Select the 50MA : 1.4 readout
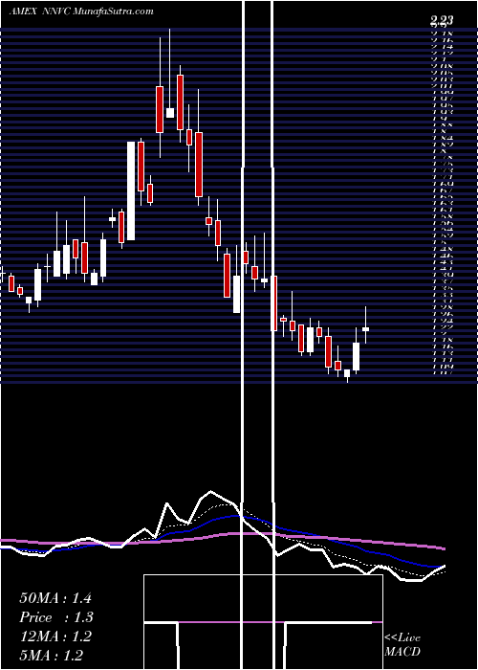 pyautogui.click(x=55, y=598)
